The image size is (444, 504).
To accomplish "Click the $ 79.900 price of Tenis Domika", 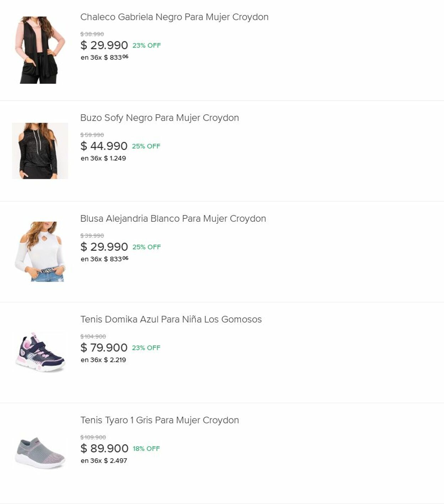I will pyautogui.click(x=104, y=348).
